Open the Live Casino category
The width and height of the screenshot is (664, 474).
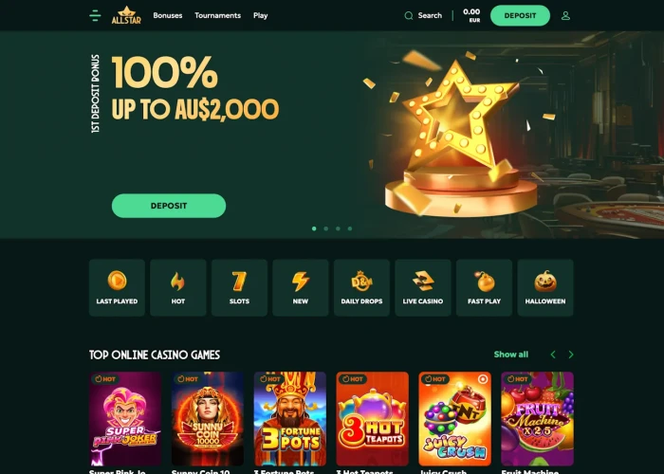click(x=423, y=288)
